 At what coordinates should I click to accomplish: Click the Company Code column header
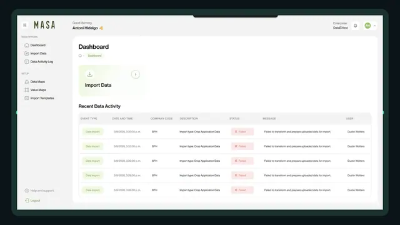[161, 119]
